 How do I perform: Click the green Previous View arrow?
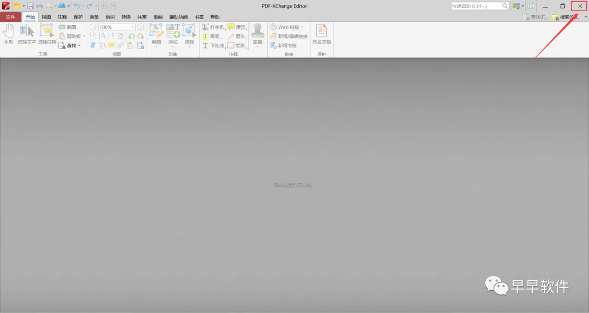pos(104,5)
